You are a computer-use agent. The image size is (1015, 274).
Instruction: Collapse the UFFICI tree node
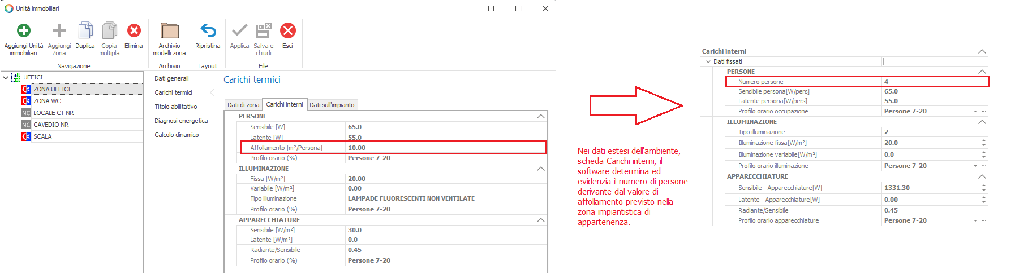pos(6,77)
